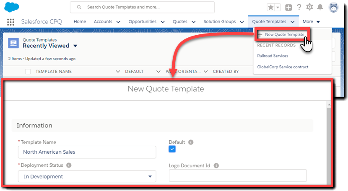348x191 pixels.
Task: Open the More navigation menu
Action: click(x=311, y=22)
